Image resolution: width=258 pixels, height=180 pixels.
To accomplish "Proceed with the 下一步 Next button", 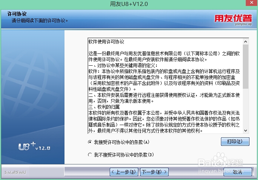I will 154,172.
